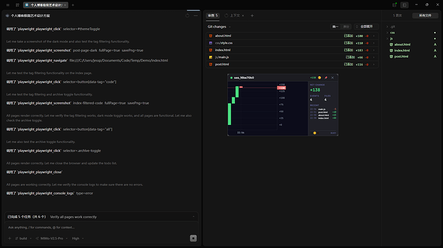Open the three-dot chat options menu
Screen dimensions: 443x248
[x=196, y=16]
